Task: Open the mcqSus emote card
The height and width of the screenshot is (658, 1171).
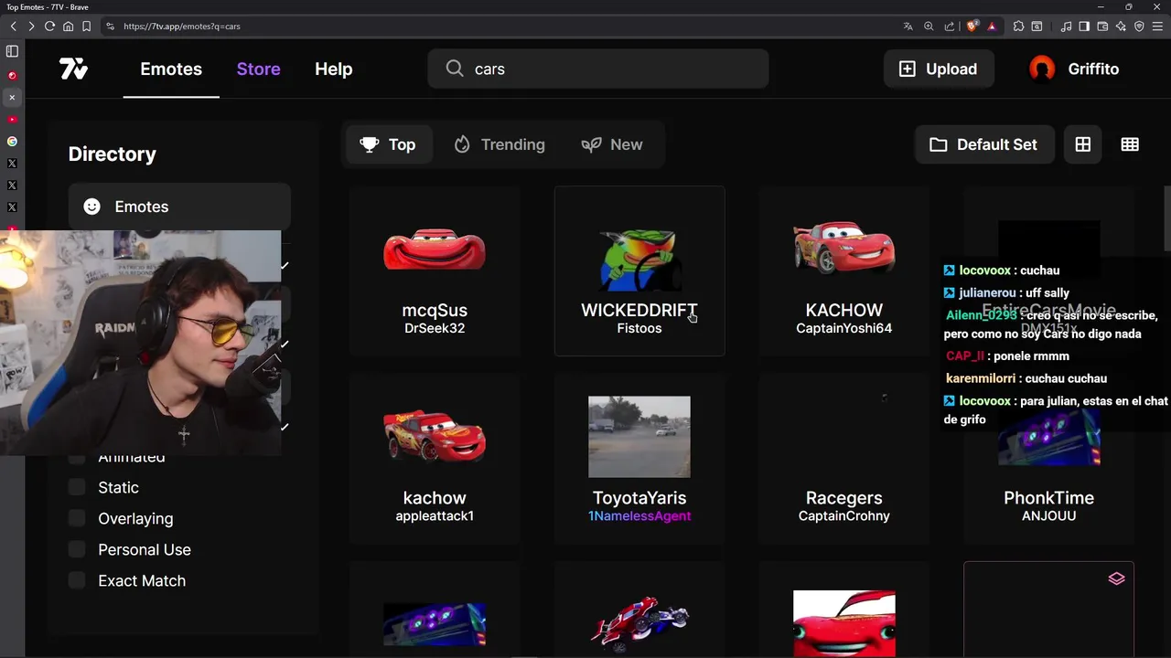Action: [435, 271]
